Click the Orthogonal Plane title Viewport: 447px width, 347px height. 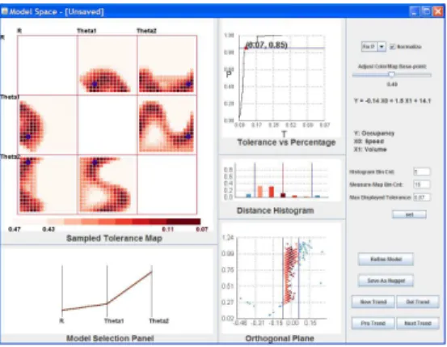[x=280, y=338]
